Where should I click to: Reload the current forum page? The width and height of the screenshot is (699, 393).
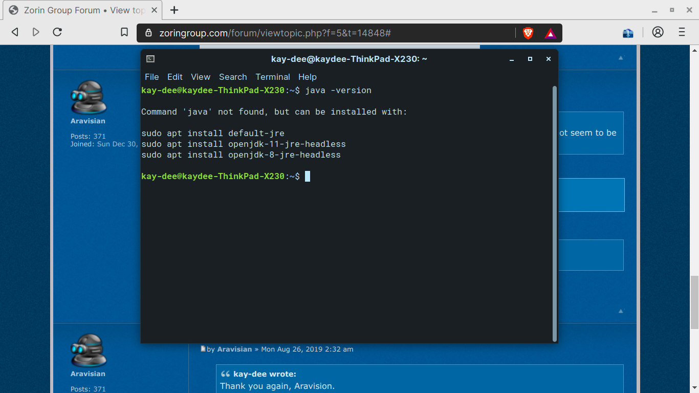[x=57, y=32]
